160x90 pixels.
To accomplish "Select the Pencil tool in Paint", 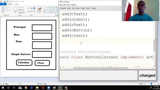I will [29, 8].
